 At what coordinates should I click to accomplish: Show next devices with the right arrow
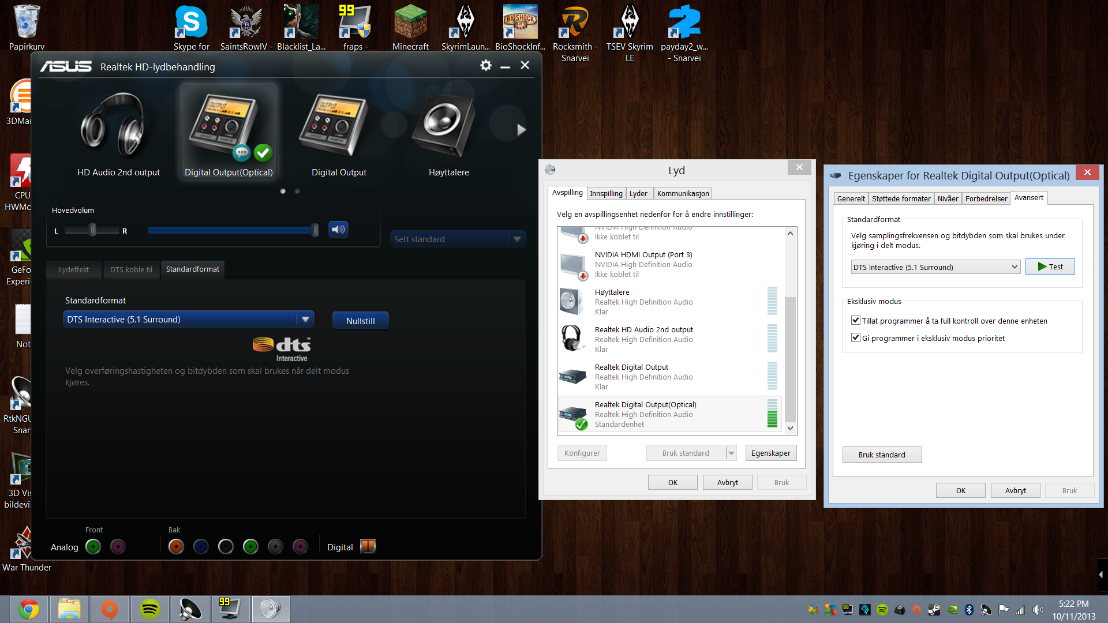coord(521,130)
